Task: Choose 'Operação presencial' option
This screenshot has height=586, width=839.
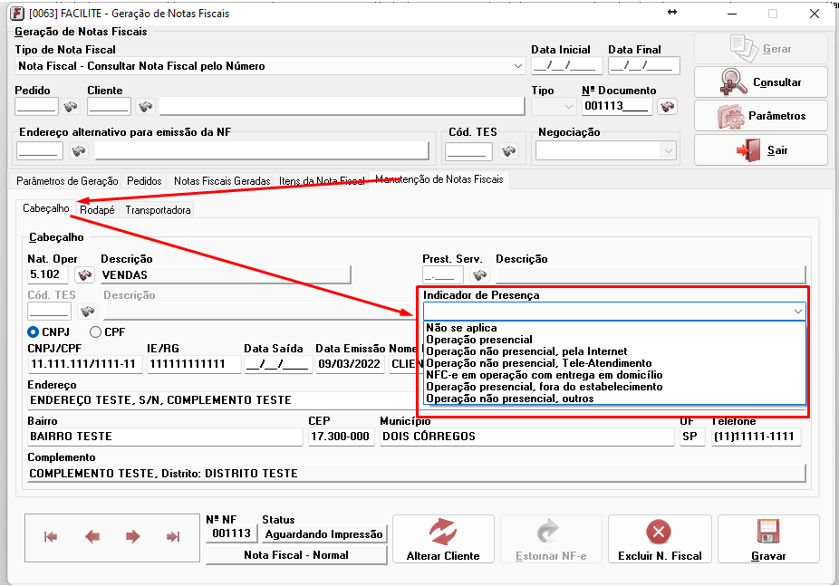Action: pos(614,340)
